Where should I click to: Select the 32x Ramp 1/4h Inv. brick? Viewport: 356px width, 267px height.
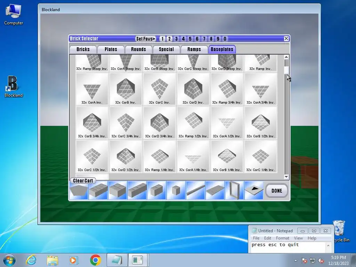coord(159,156)
